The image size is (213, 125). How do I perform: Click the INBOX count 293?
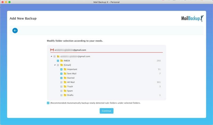159,61
